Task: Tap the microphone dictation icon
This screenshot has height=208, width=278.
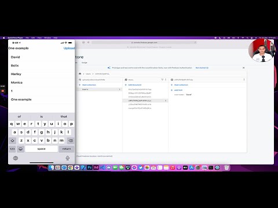Action: click(68, 158)
